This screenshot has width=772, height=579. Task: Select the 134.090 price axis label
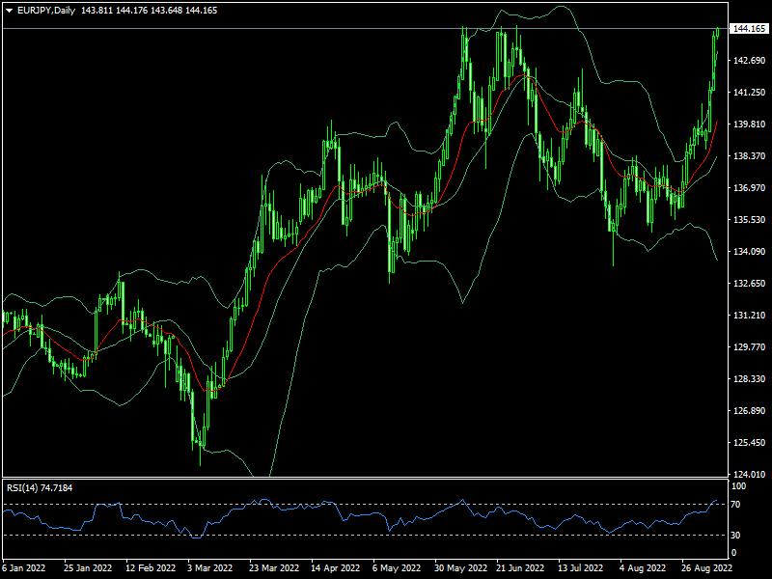[750, 252]
